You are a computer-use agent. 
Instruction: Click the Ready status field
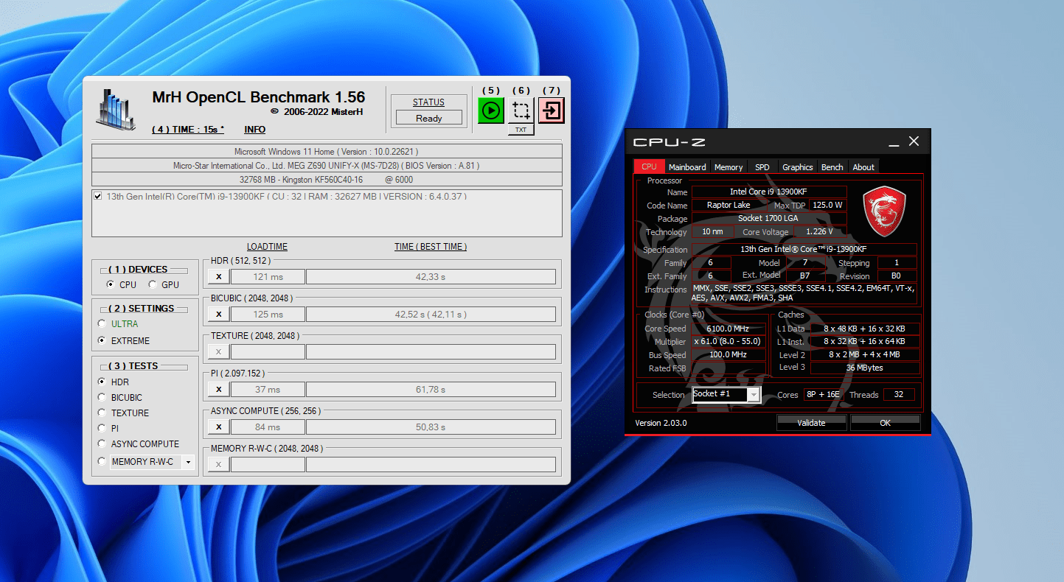[429, 118]
